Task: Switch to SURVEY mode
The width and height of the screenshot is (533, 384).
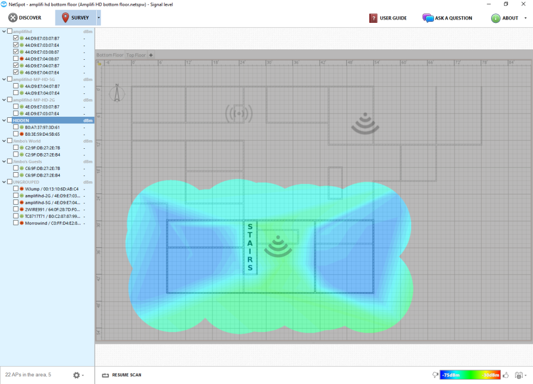Action: (x=76, y=18)
